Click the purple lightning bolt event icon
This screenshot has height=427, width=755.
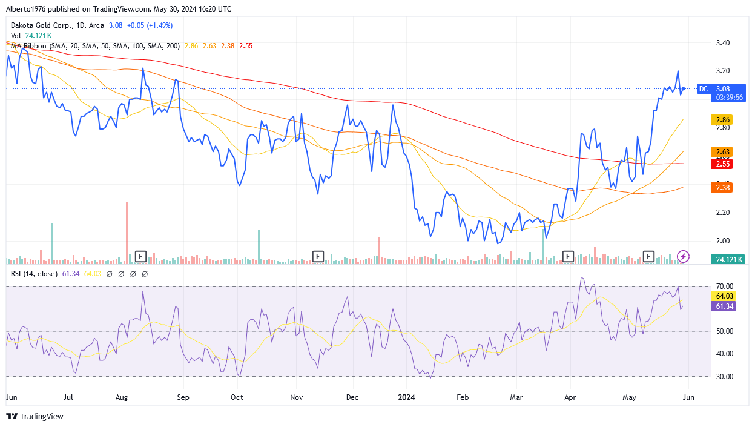[x=684, y=256]
